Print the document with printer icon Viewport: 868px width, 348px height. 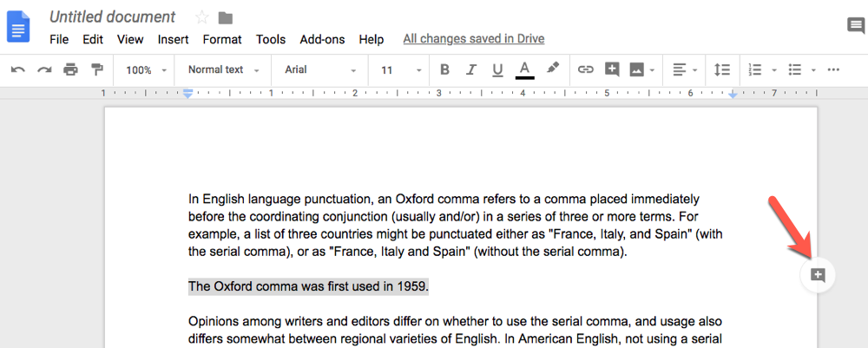click(x=71, y=69)
